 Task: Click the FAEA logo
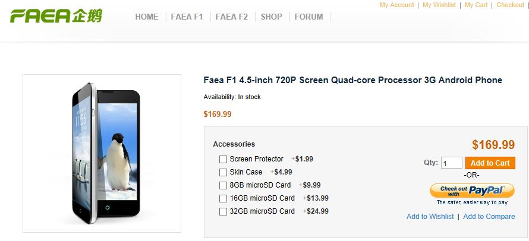(x=56, y=15)
